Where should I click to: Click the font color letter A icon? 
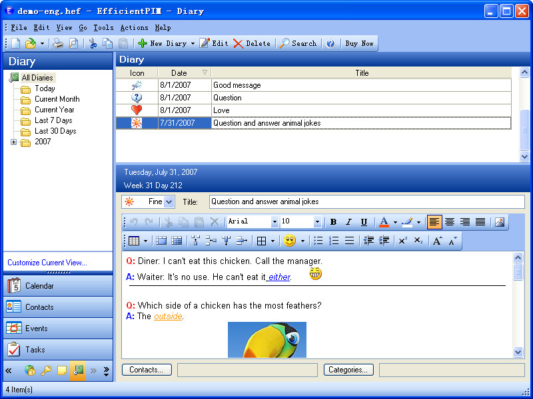(384, 222)
